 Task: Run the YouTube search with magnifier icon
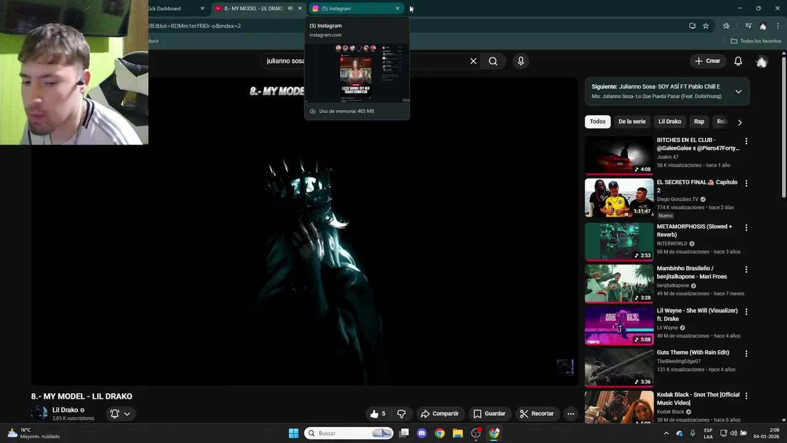pyautogui.click(x=493, y=61)
